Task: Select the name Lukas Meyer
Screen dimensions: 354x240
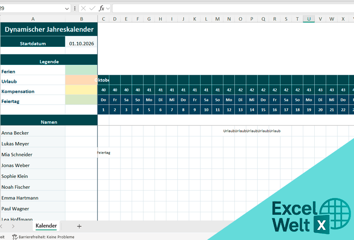Action: point(15,144)
